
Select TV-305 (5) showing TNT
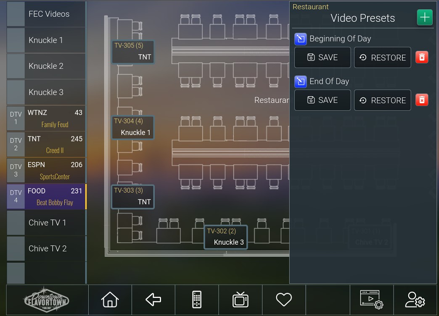point(133,52)
